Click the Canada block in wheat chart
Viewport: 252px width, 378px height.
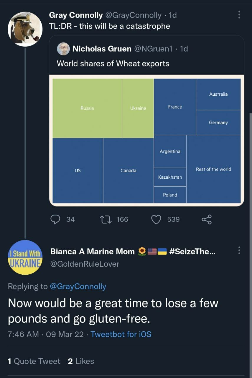[x=128, y=170]
